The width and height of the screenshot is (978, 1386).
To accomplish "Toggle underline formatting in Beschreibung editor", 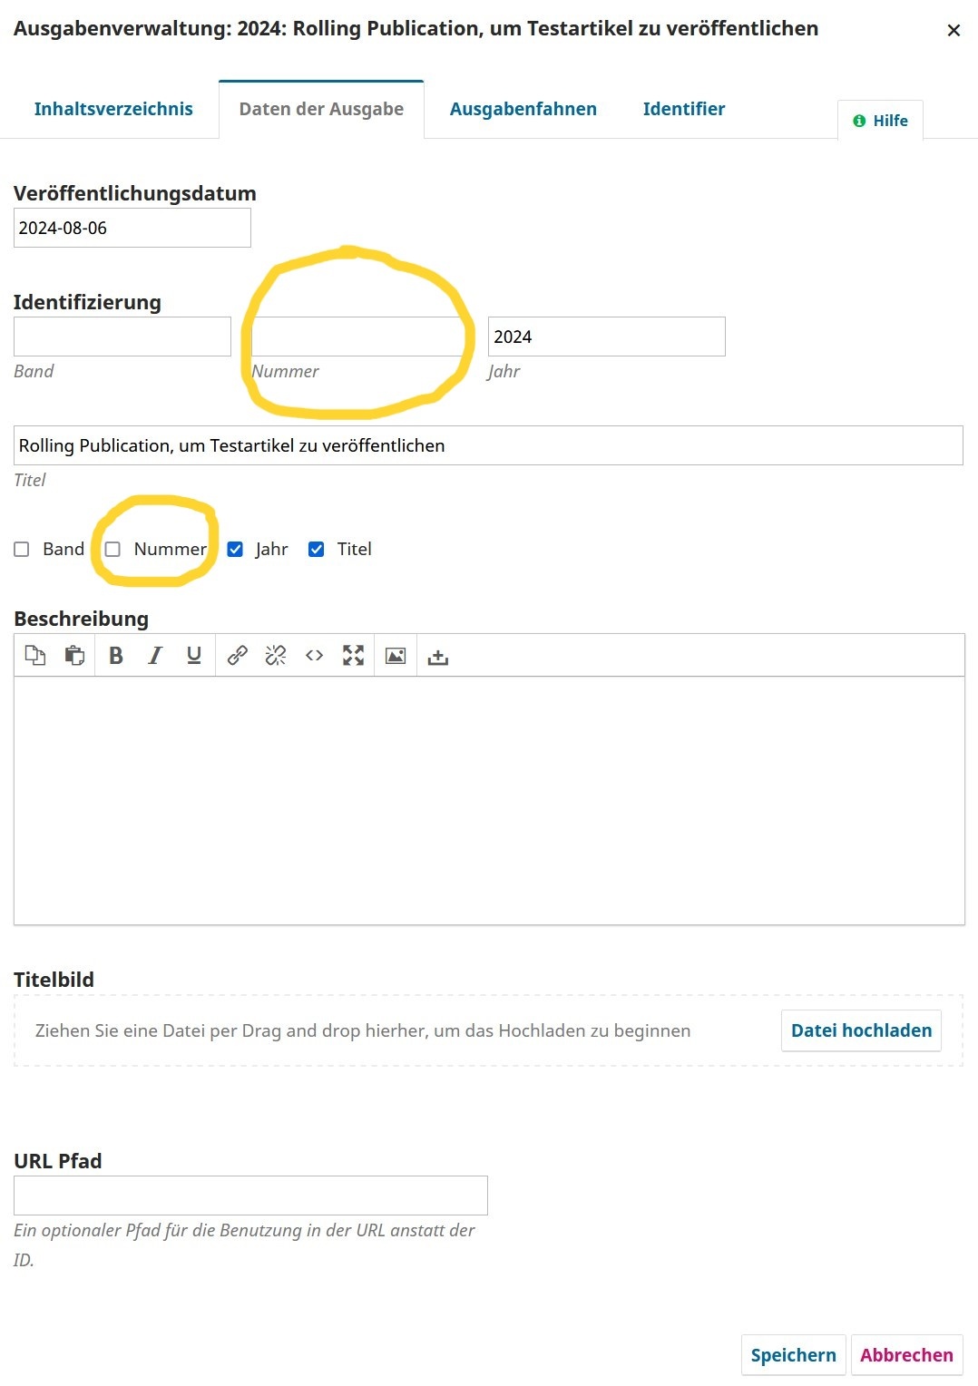I will click(194, 656).
